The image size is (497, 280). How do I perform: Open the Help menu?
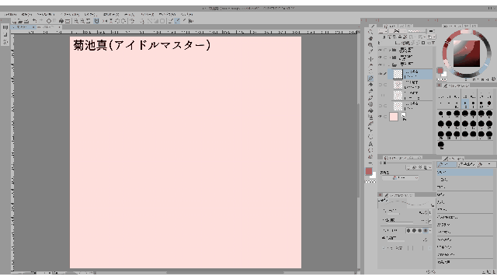(186, 14)
